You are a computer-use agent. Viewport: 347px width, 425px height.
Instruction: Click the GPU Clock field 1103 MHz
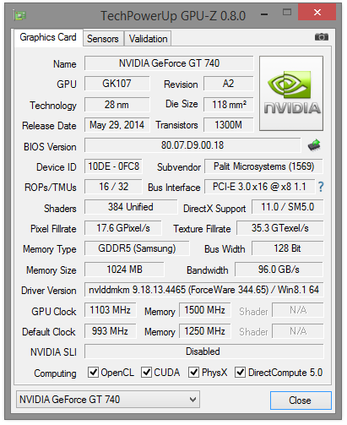tap(111, 310)
